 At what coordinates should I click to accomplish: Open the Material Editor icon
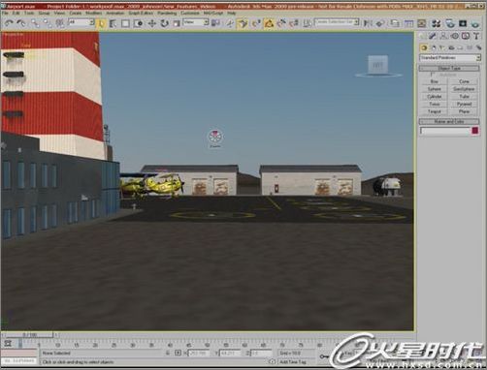(x=436, y=23)
